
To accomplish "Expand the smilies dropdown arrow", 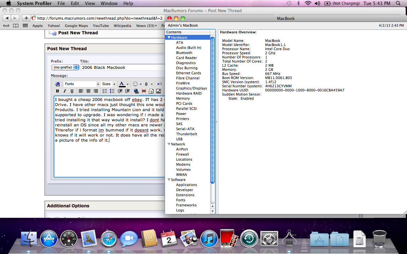I will point(141,84).
